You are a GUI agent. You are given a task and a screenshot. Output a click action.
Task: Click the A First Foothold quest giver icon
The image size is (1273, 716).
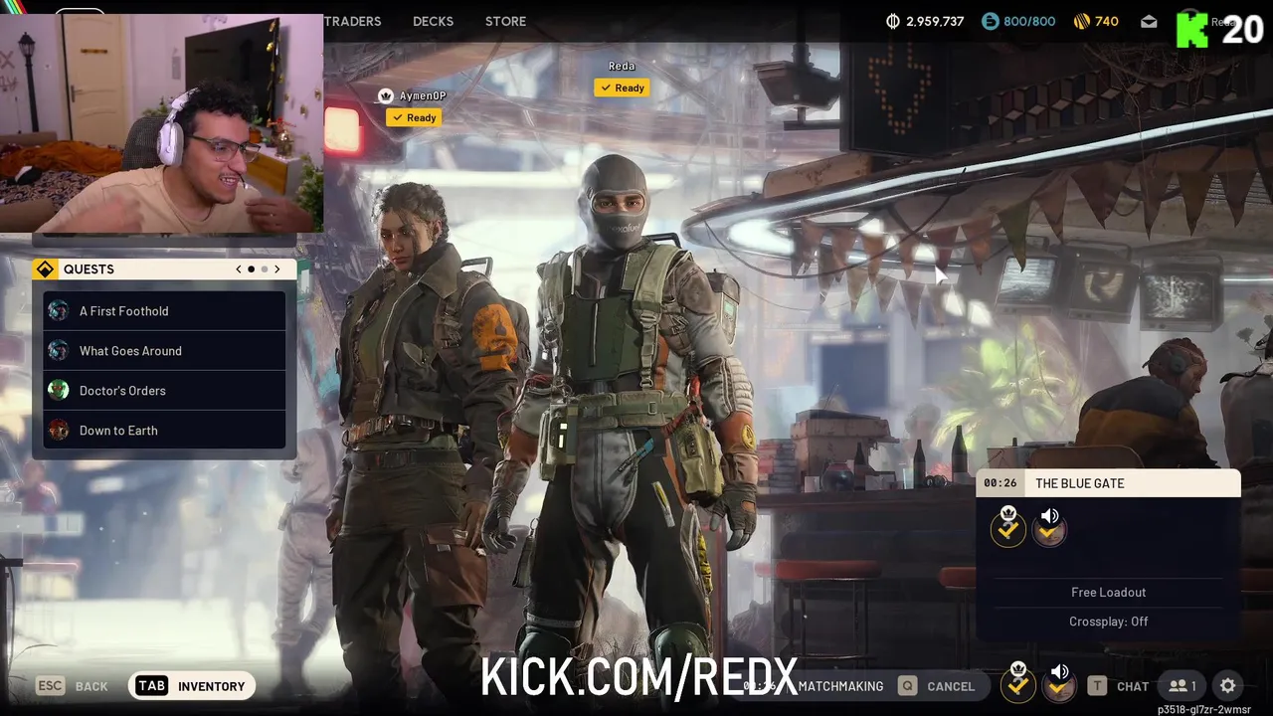[59, 311]
